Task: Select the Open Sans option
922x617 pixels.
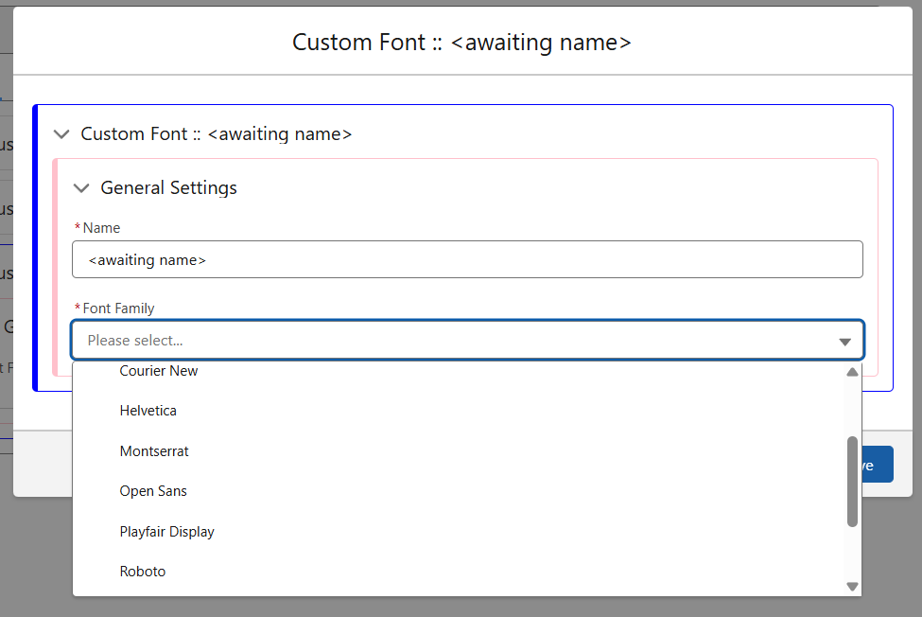Action: coord(153,491)
